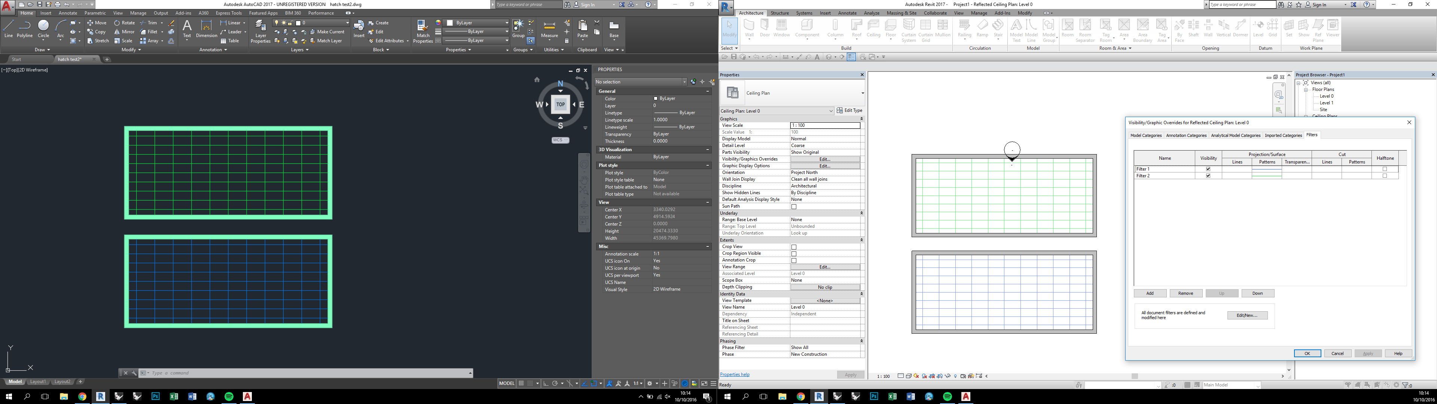Toggle Crop Region Visible checkbox

(794, 253)
